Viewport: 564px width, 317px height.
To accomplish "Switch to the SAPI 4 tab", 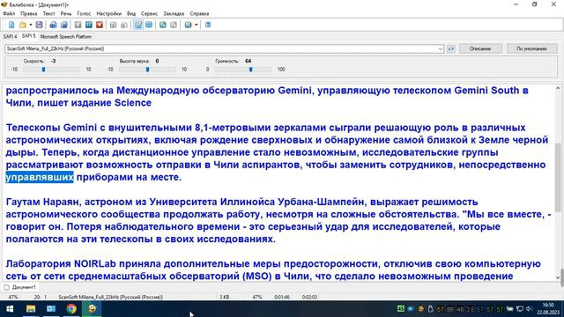I will [10, 37].
